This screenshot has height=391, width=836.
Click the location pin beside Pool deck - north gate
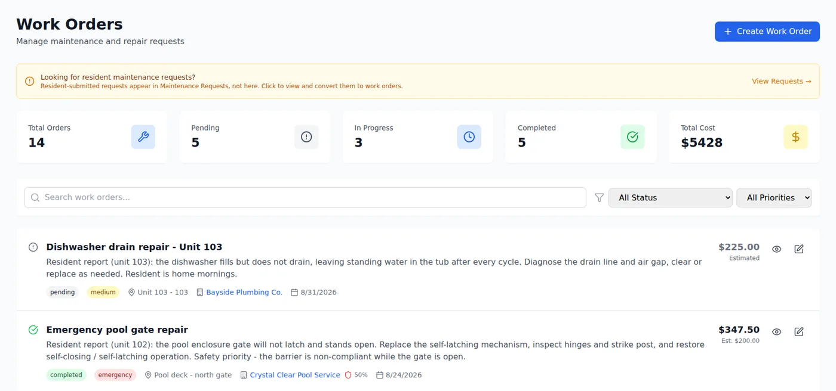[148, 376]
